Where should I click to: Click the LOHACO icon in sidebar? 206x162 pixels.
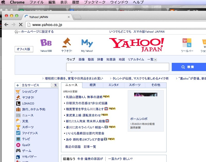pos(18,104)
